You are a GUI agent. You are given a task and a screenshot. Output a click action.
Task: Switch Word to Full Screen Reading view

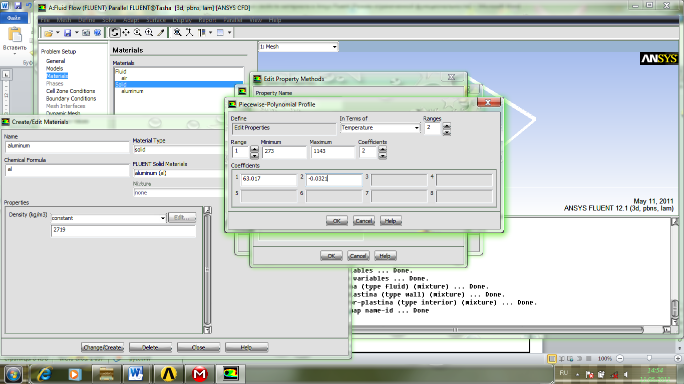tap(561, 358)
